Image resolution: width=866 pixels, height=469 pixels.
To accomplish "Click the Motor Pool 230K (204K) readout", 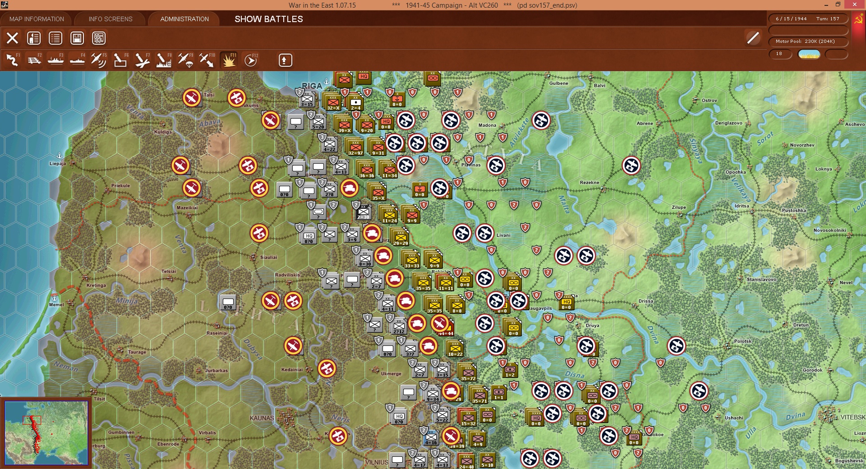I will click(x=808, y=41).
